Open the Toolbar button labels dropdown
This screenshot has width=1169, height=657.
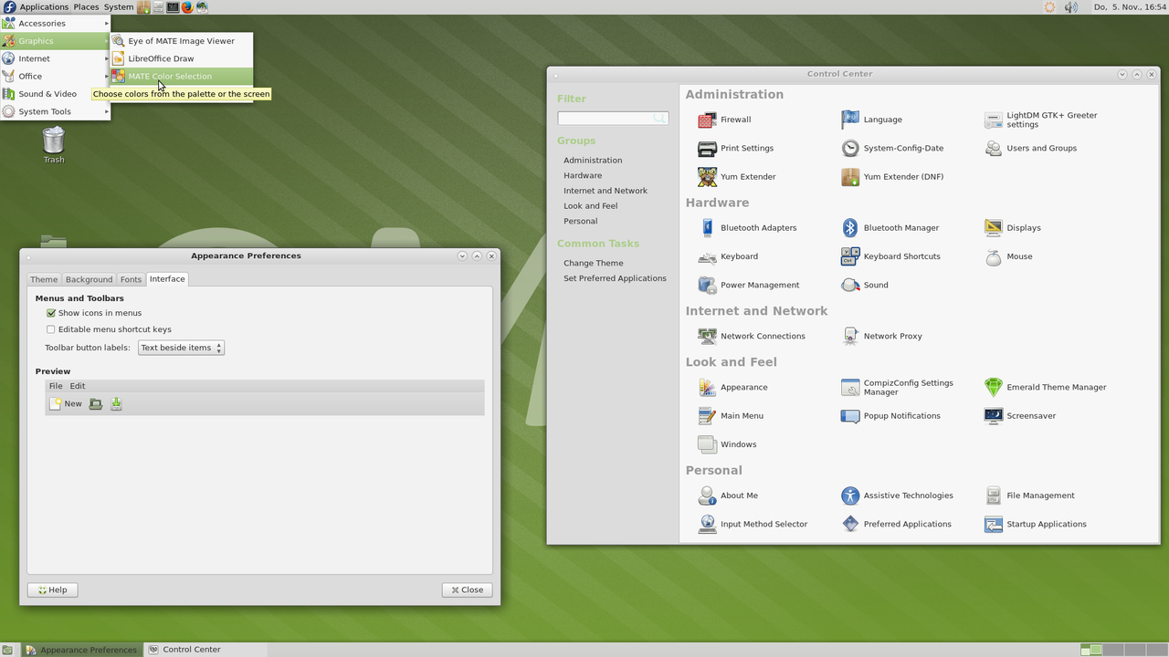(180, 348)
